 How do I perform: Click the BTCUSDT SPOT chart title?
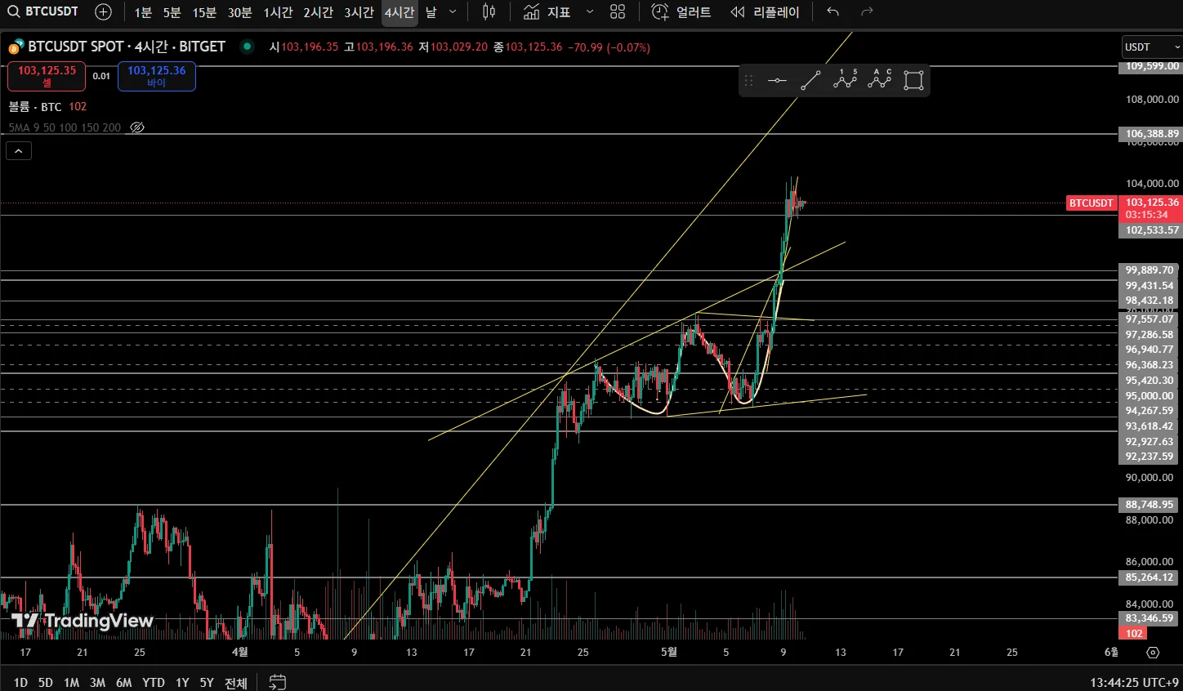[126, 47]
